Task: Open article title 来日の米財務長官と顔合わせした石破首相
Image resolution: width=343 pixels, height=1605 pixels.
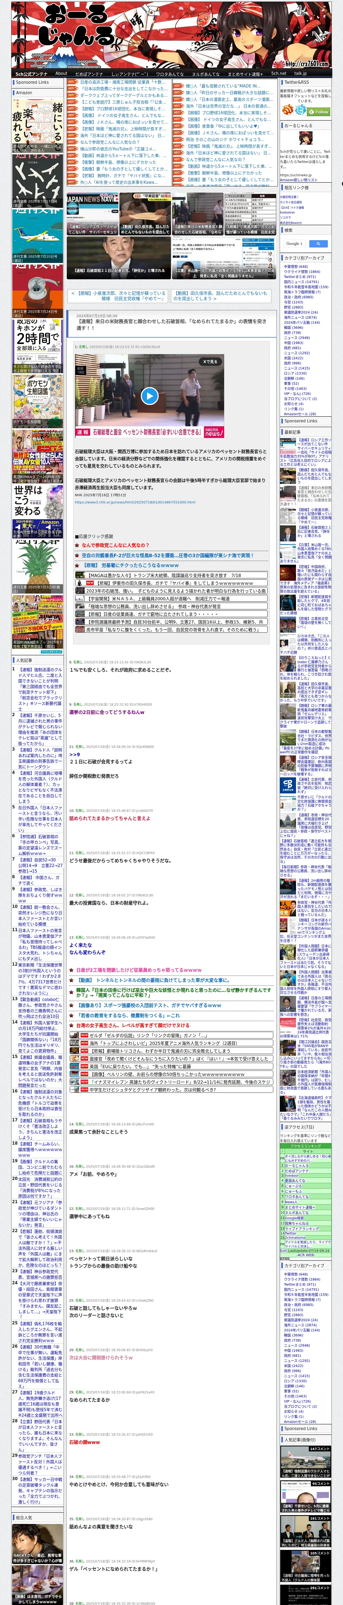Action: pyautogui.click(x=172, y=325)
